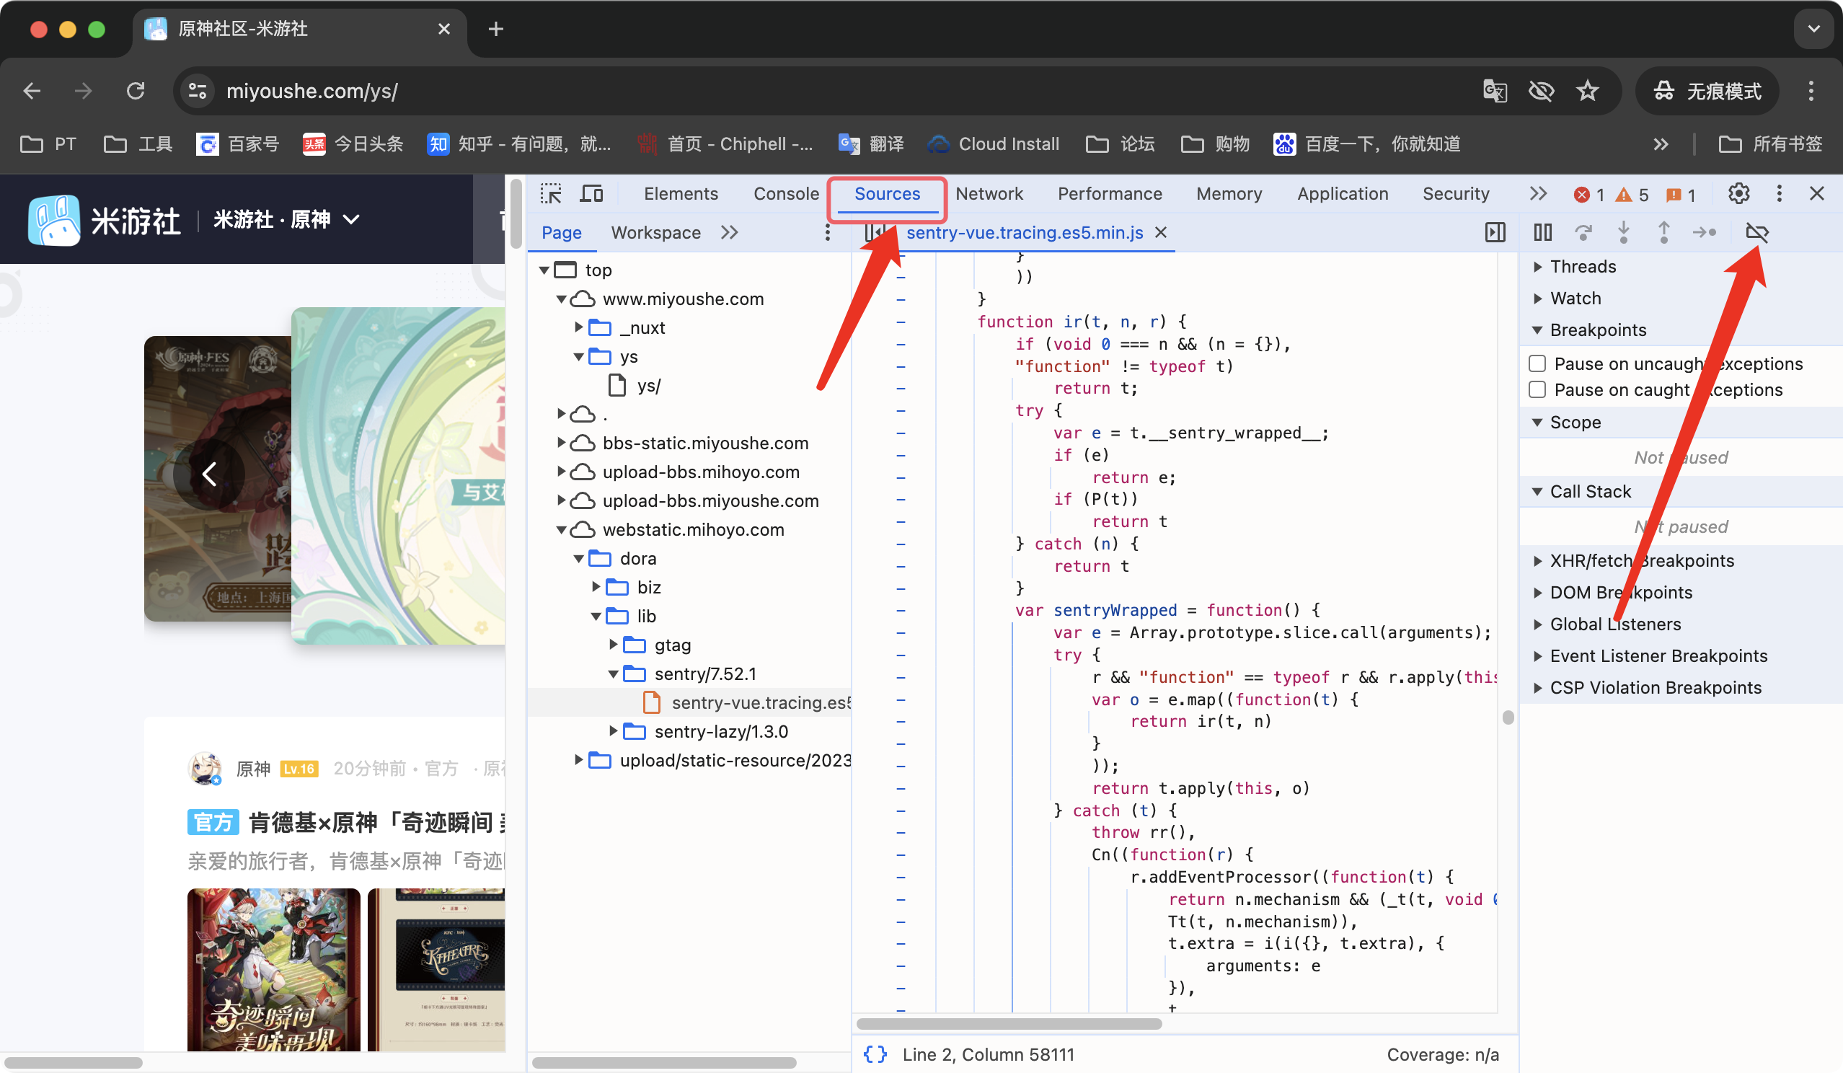Show more navigator tabs chevron
The image size is (1843, 1073).
tap(729, 233)
